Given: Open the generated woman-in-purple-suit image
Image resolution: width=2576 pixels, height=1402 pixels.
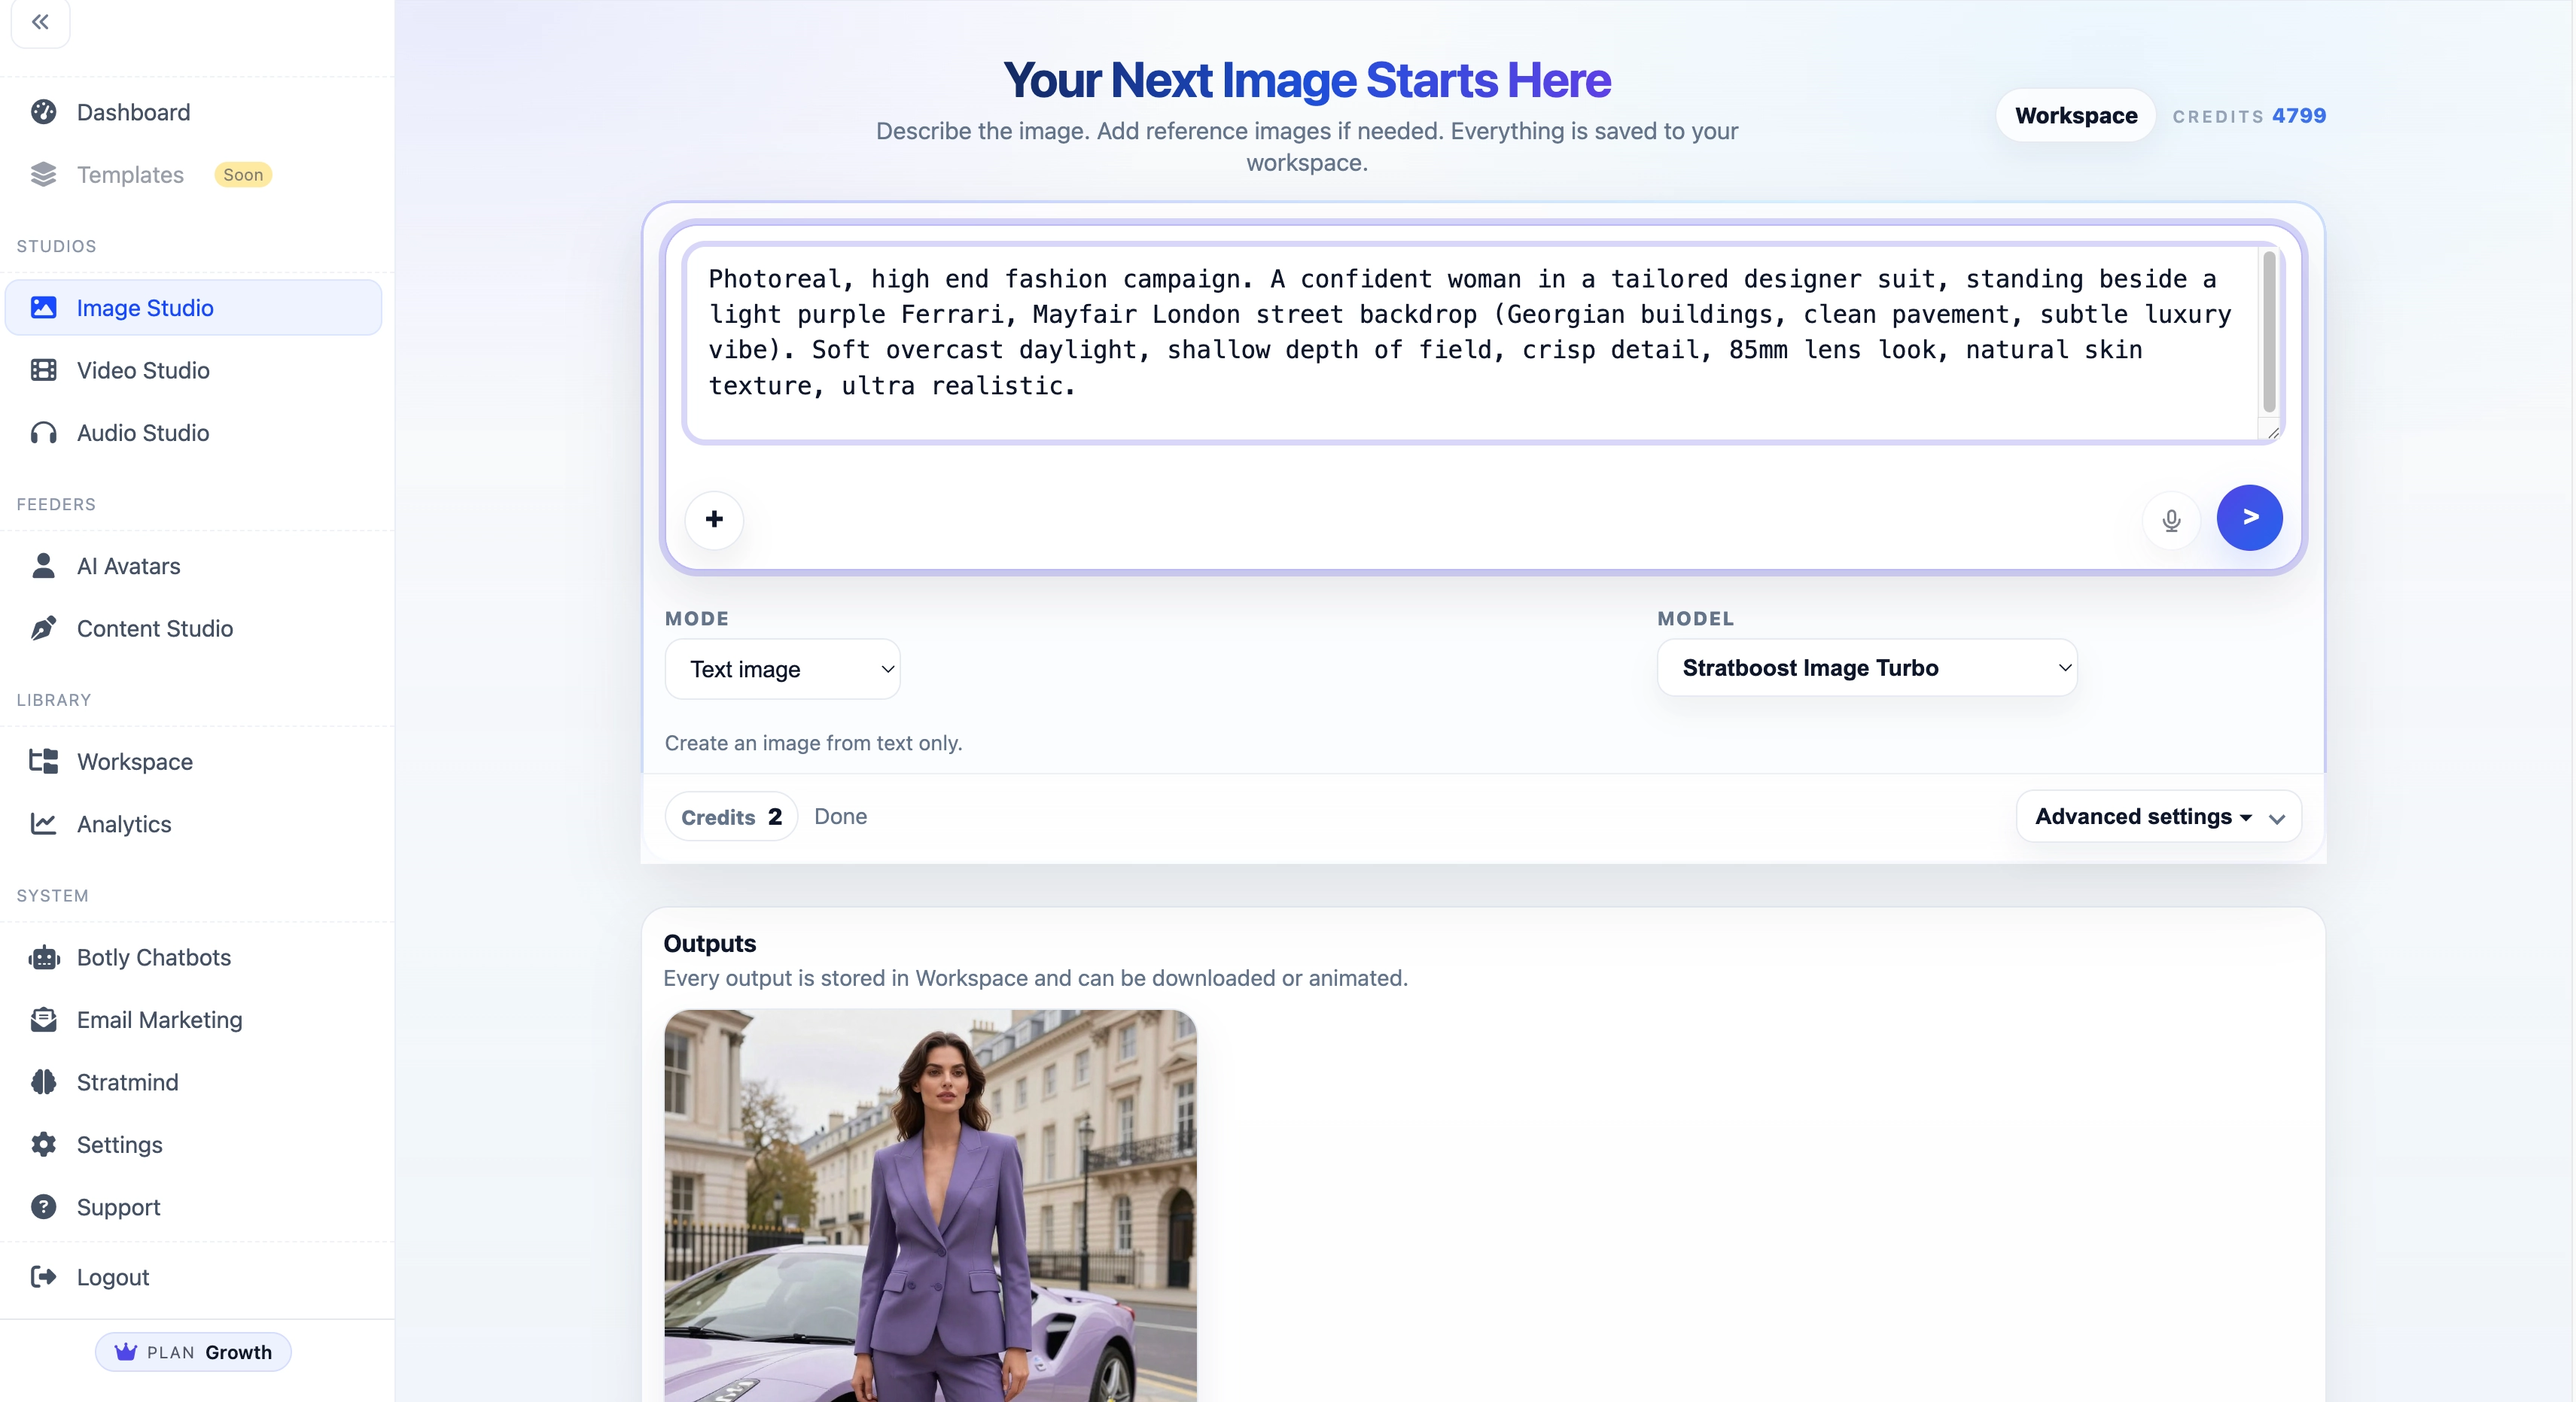Looking at the screenshot, I should [930, 1200].
